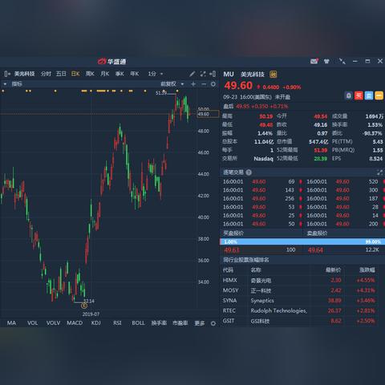Select the 季K quarterly candlestick tab
This screenshot has width=385, height=385.
coord(120,74)
